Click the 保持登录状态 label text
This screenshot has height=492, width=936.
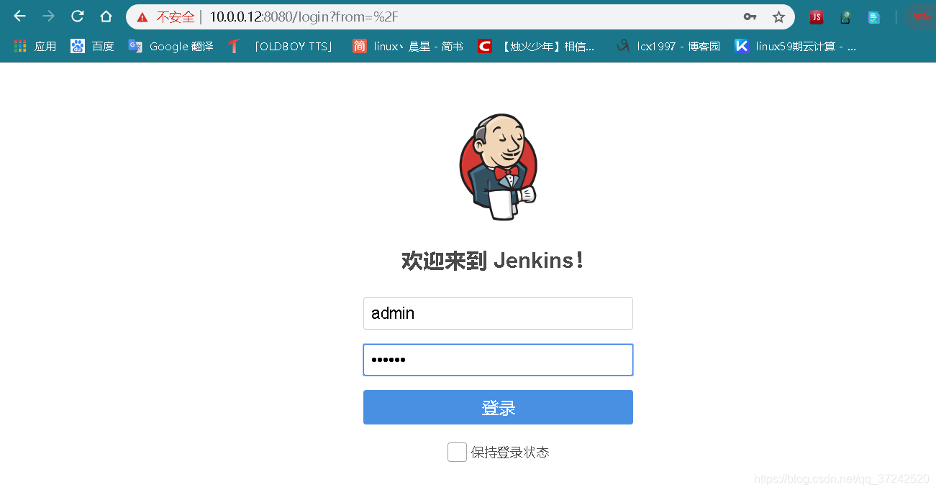510,452
